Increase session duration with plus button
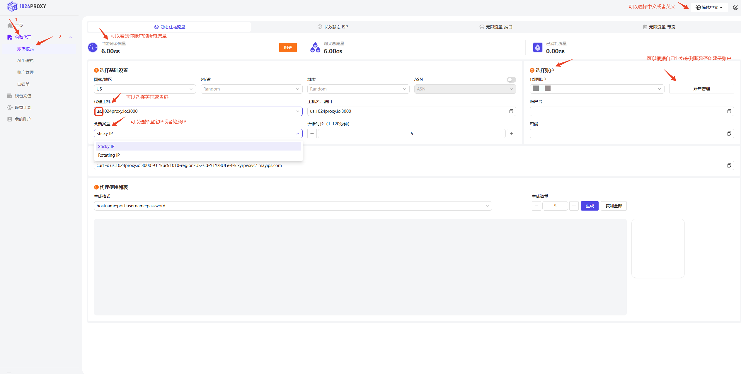Image resolution: width=741 pixels, height=374 pixels. pos(511,134)
